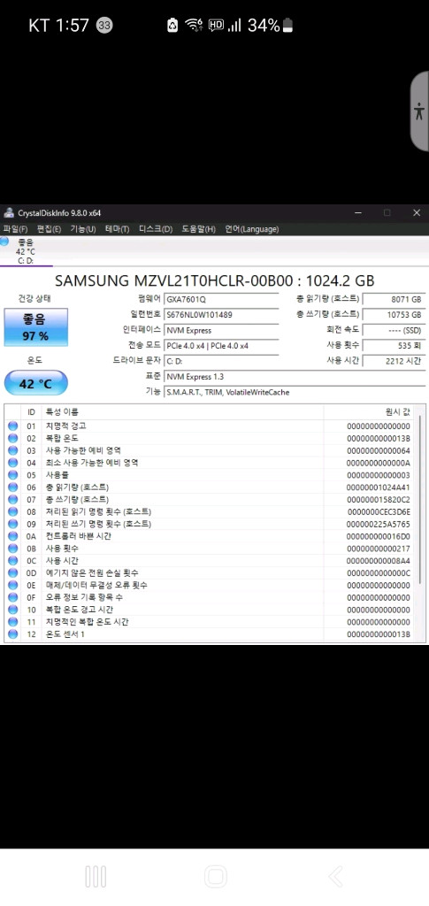
Task: Close the CrystalDiskInfo window
Action: (417, 212)
